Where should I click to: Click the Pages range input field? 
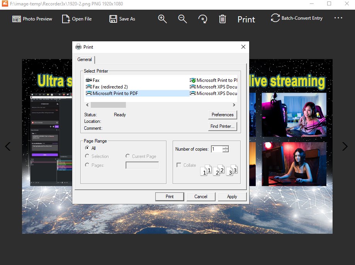142,165
